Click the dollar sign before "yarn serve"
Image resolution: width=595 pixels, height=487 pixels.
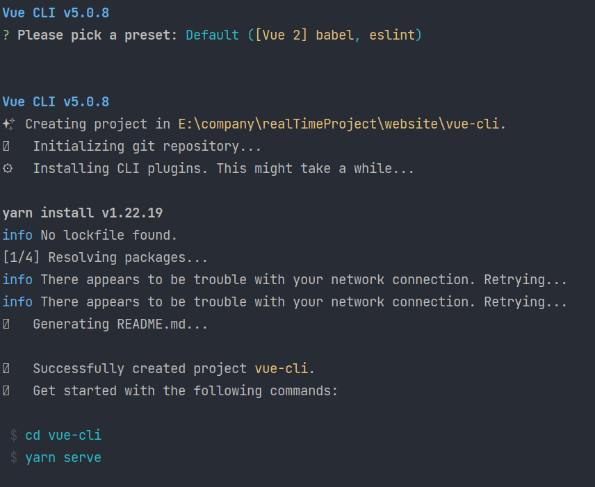click(x=14, y=458)
